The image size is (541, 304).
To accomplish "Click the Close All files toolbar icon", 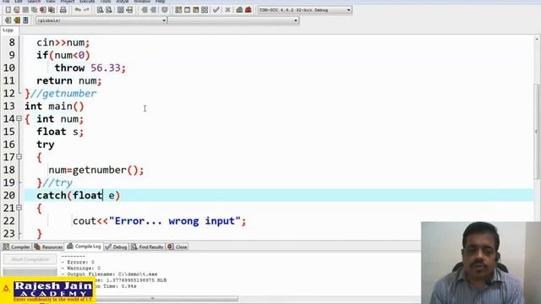I will 52,10.
